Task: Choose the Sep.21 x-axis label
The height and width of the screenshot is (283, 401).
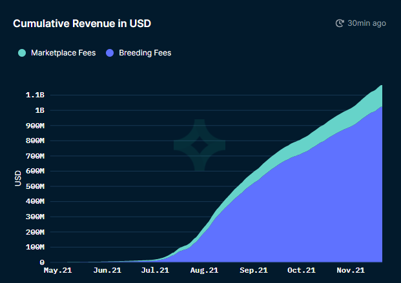Action: point(253,270)
